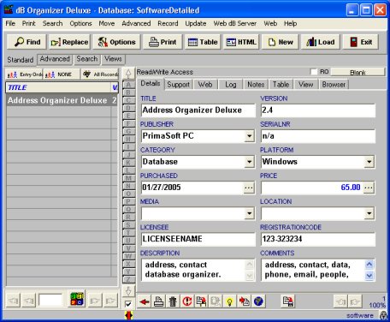Switch to the Browser tab

point(334,85)
